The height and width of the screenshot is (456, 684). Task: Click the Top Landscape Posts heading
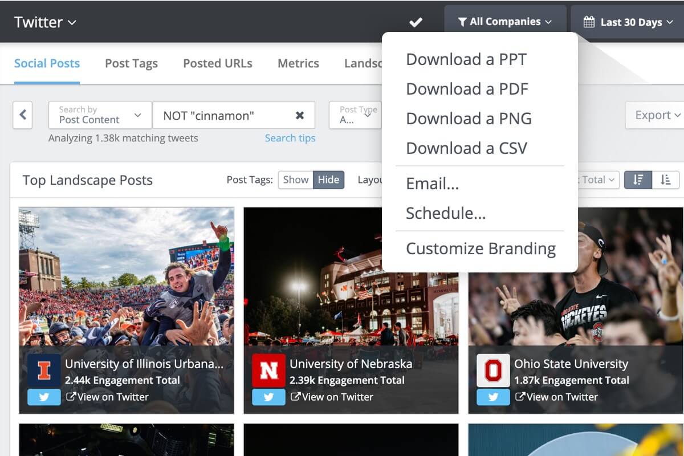pyautogui.click(x=88, y=180)
